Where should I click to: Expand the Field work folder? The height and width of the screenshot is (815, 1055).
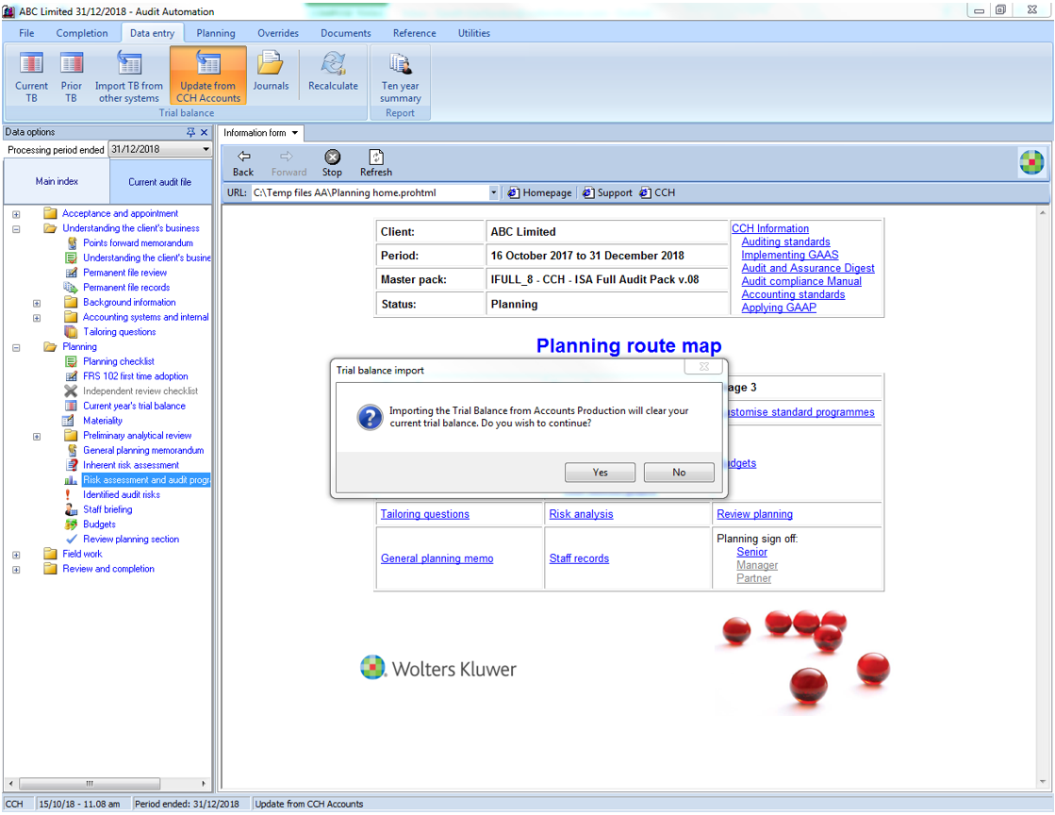[16, 555]
